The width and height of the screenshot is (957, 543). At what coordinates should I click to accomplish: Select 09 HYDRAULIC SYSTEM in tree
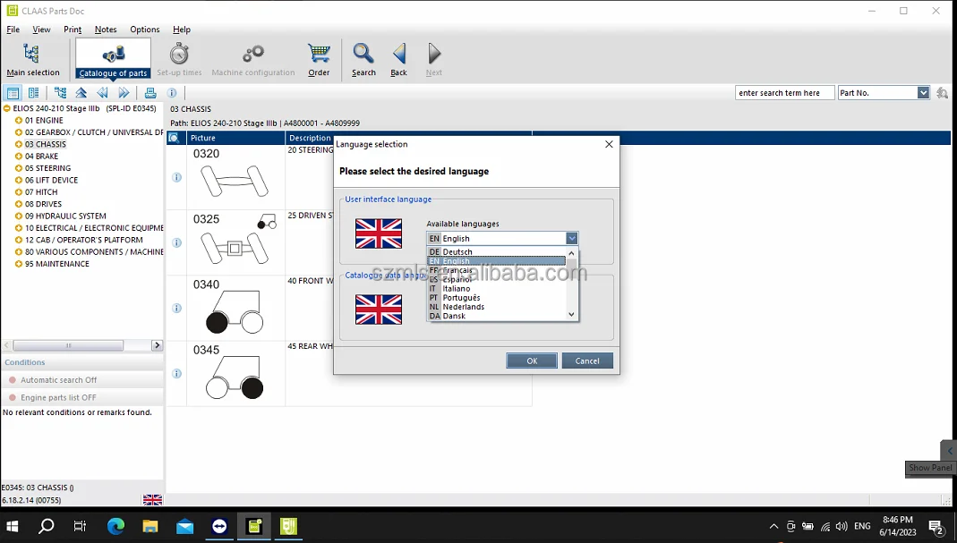tap(65, 216)
